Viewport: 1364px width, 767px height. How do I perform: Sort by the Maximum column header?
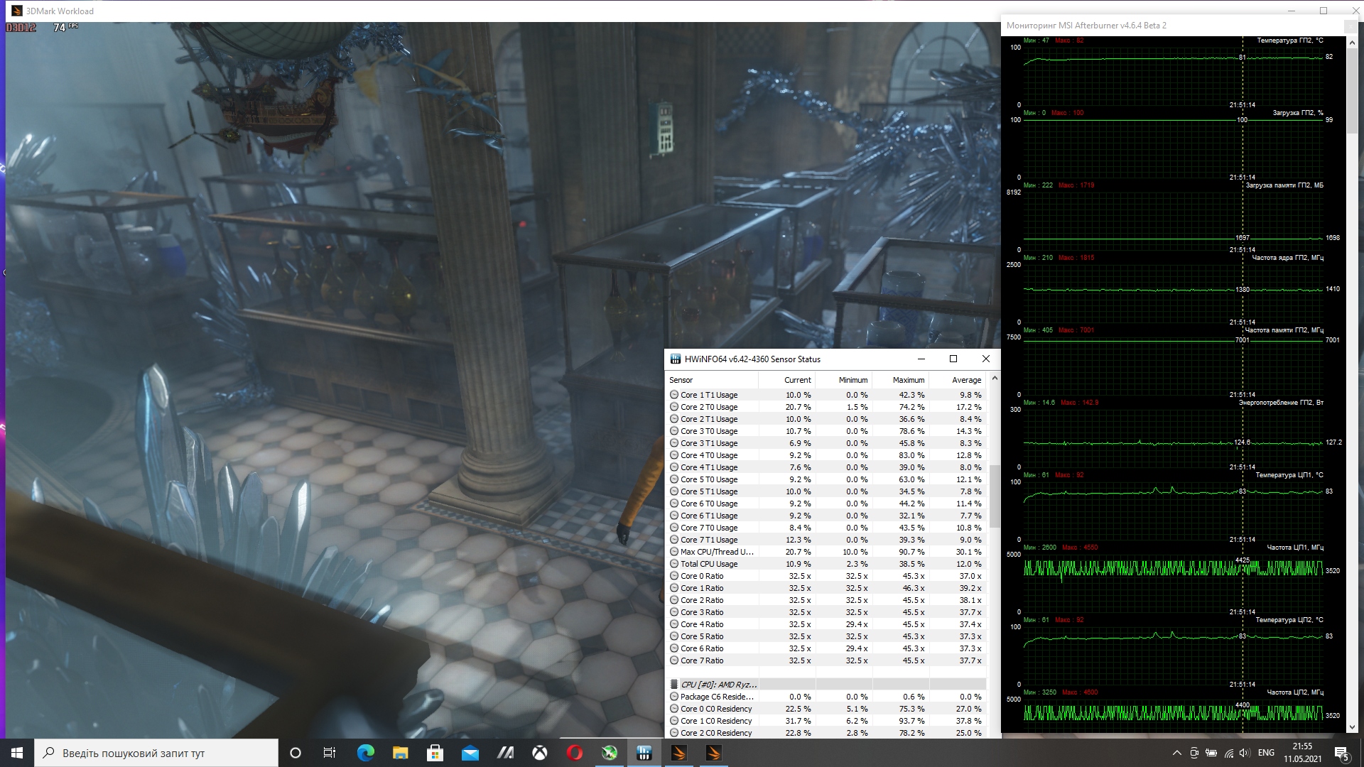tap(908, 380)
